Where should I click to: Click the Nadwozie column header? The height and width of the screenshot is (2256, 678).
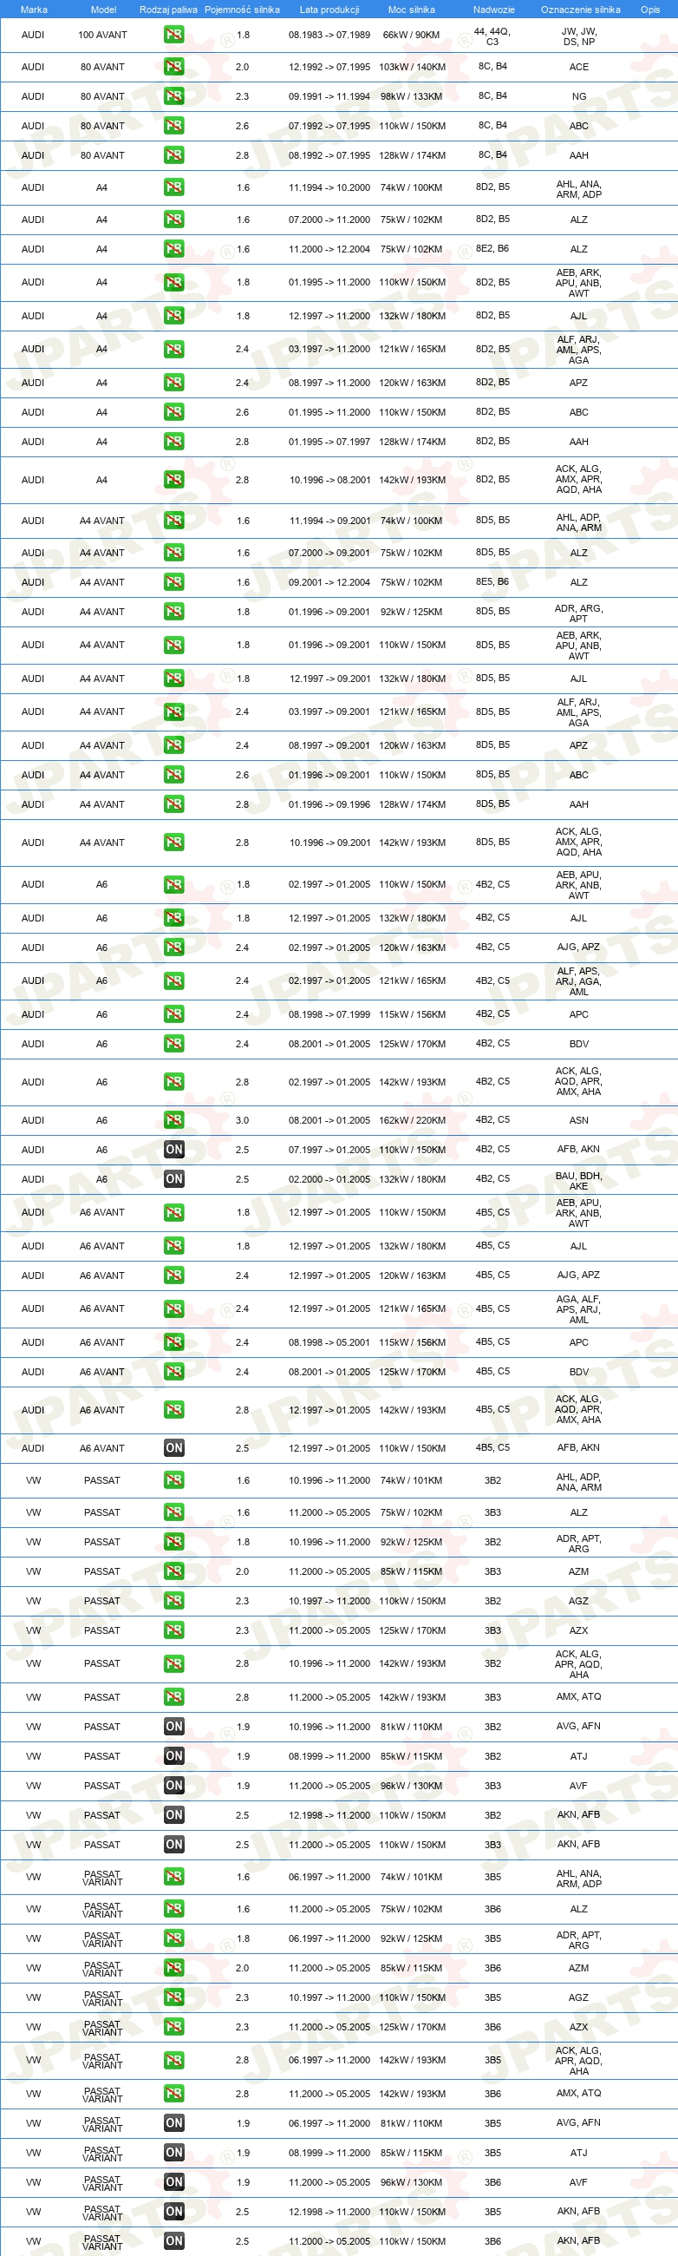[493, 10]
